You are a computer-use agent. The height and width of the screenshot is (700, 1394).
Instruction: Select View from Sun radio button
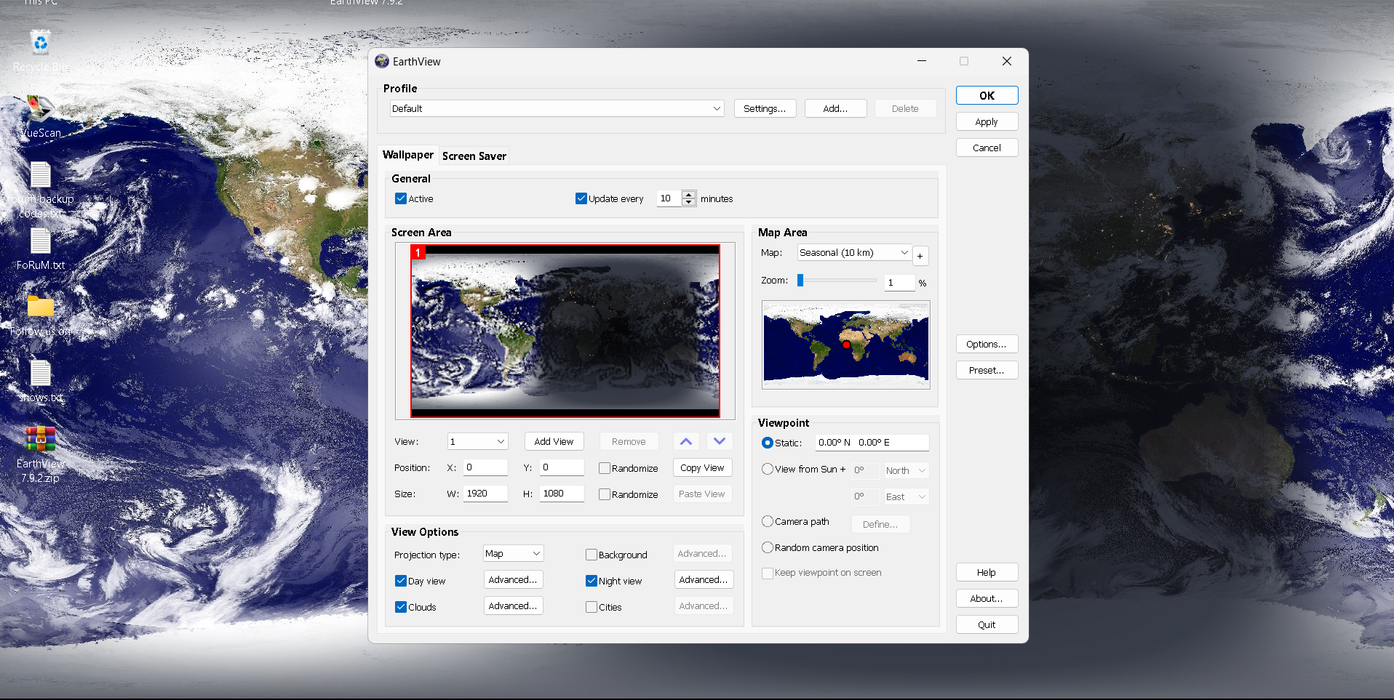click(768, 469)
